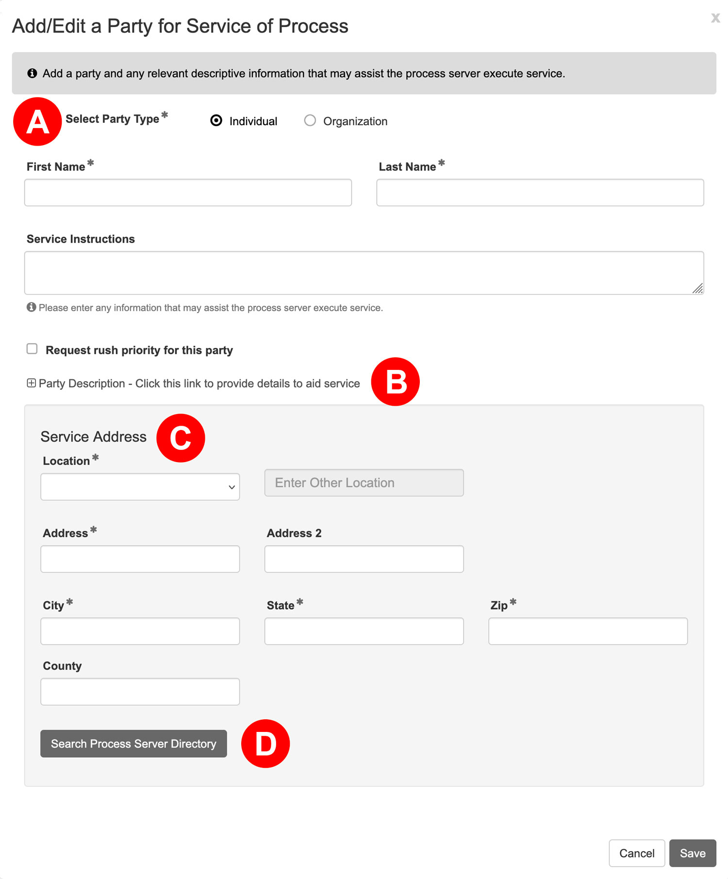The image size is (728, 879).
Task: Save the party details
Action: click(693, 853)
